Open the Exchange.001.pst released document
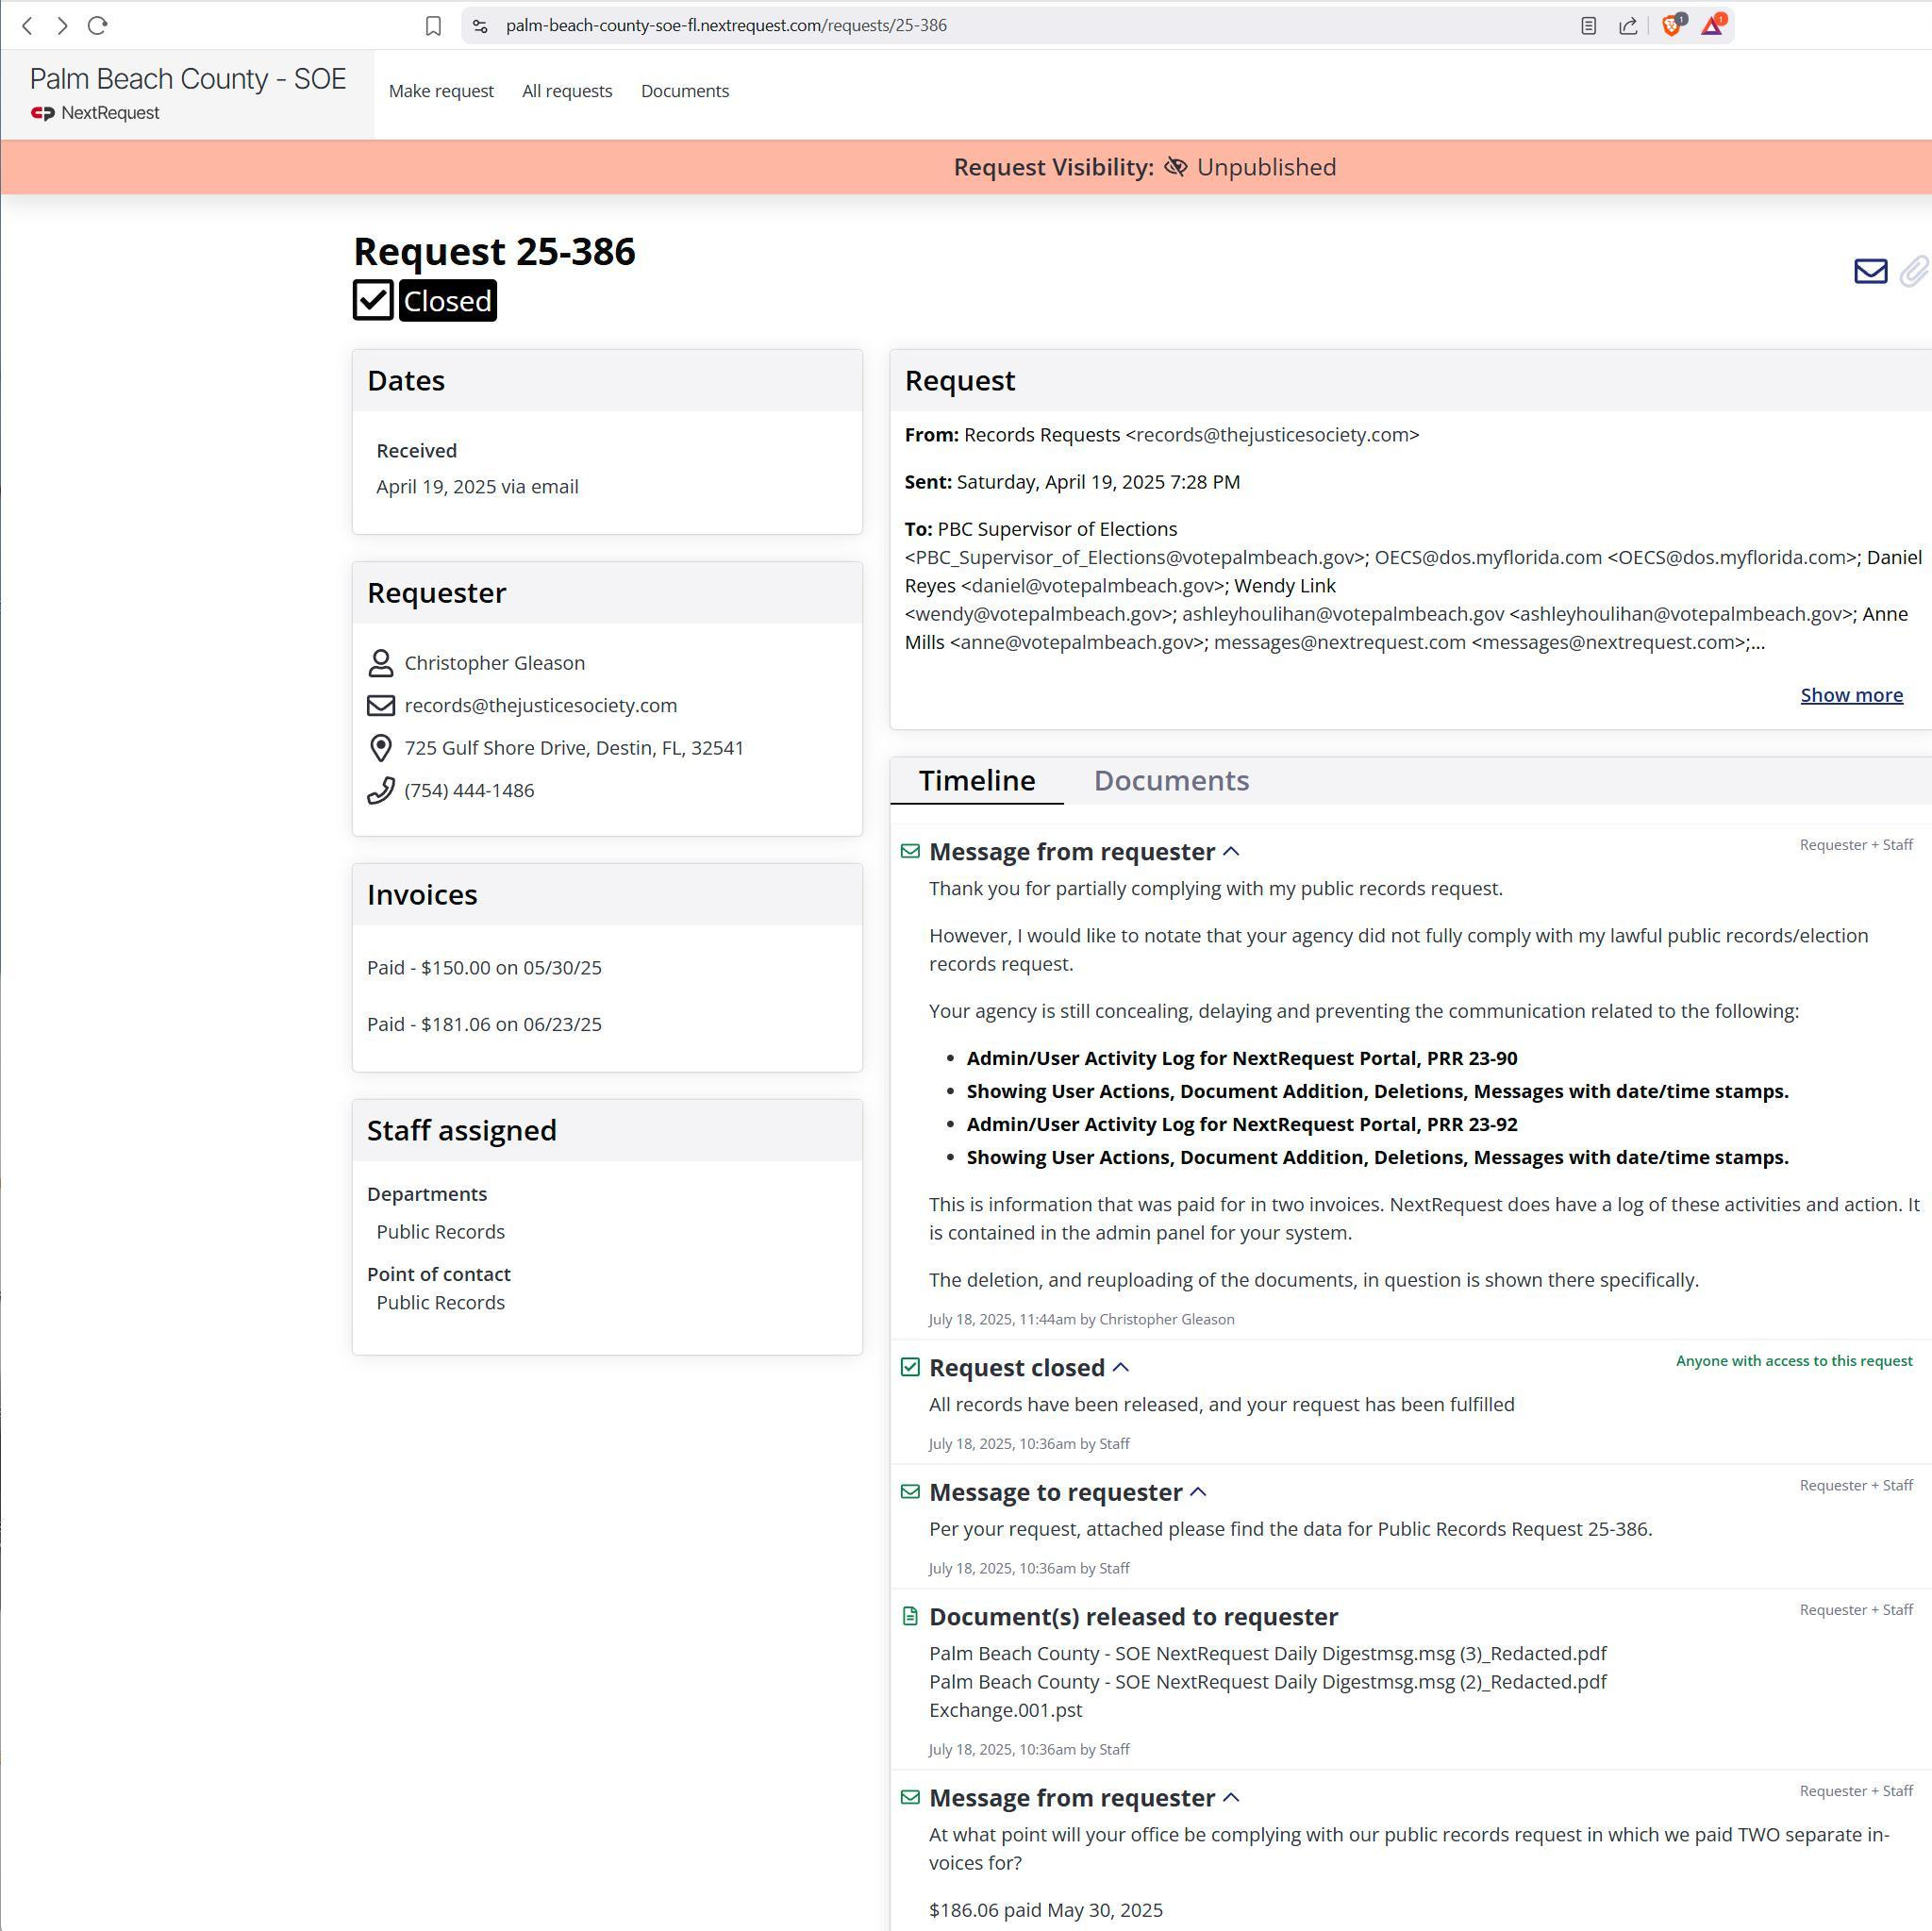The image size is (1932, 1931). 1005,1710
